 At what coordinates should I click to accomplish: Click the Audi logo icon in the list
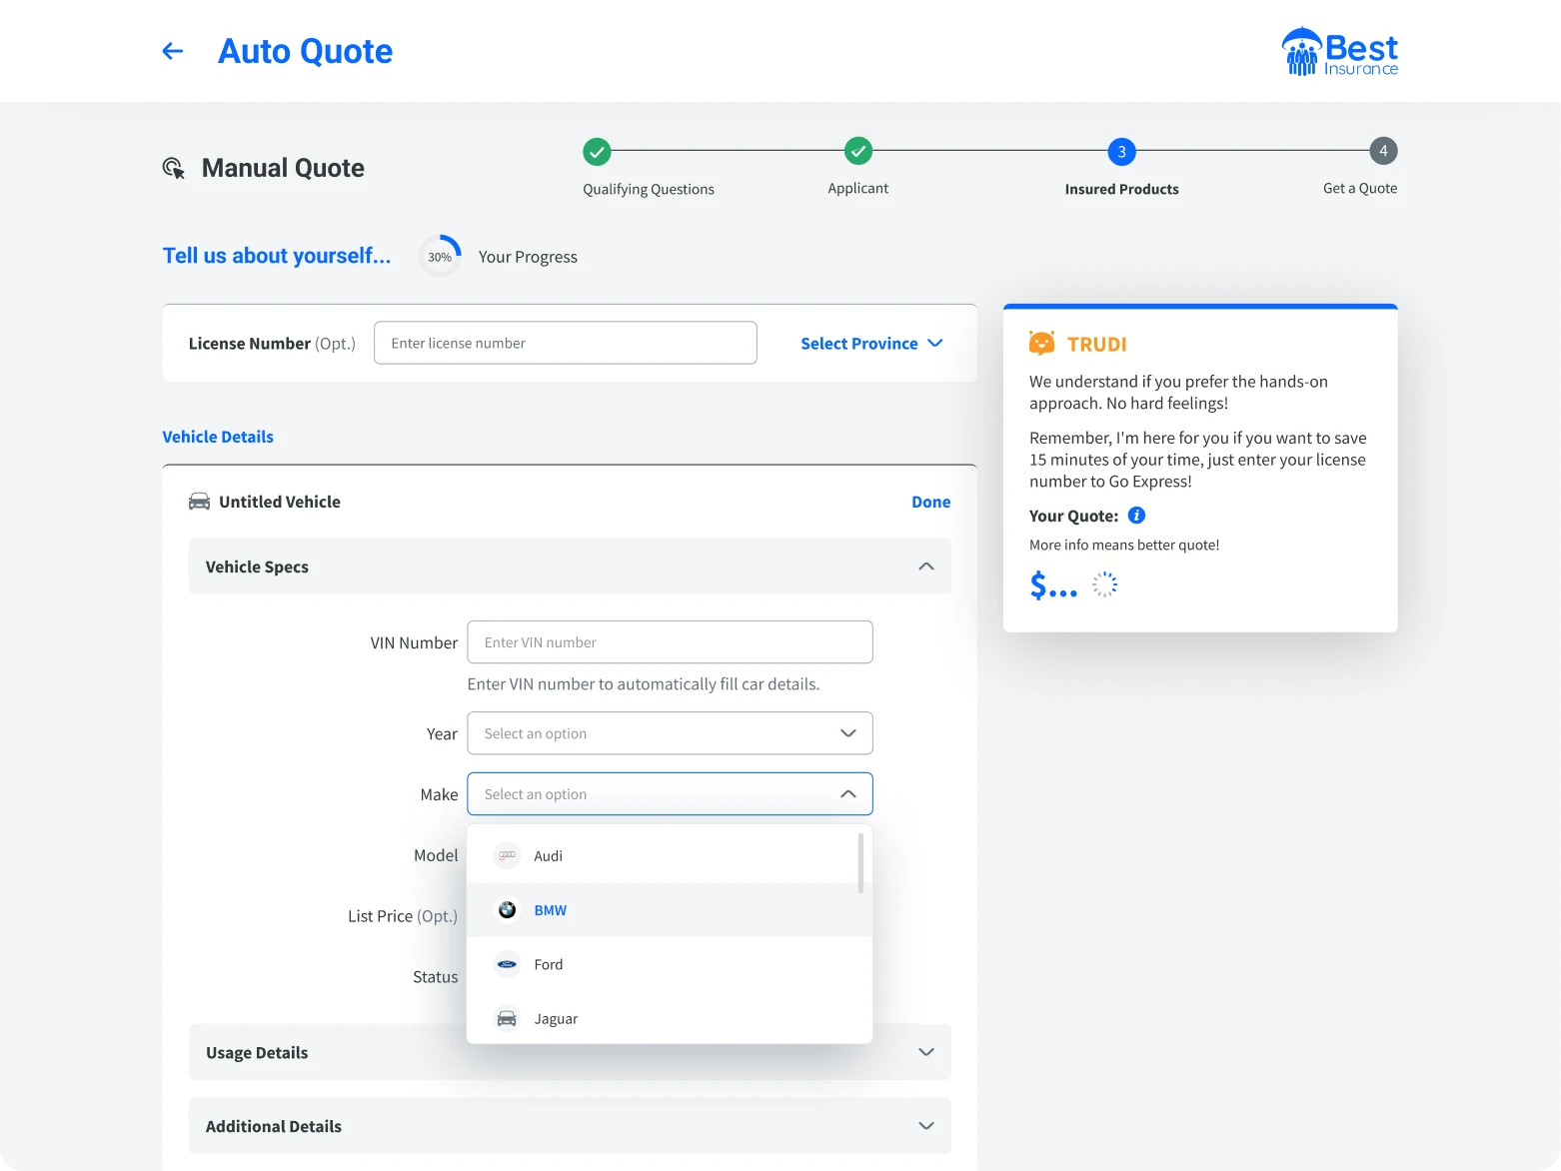tap(508, 855)
